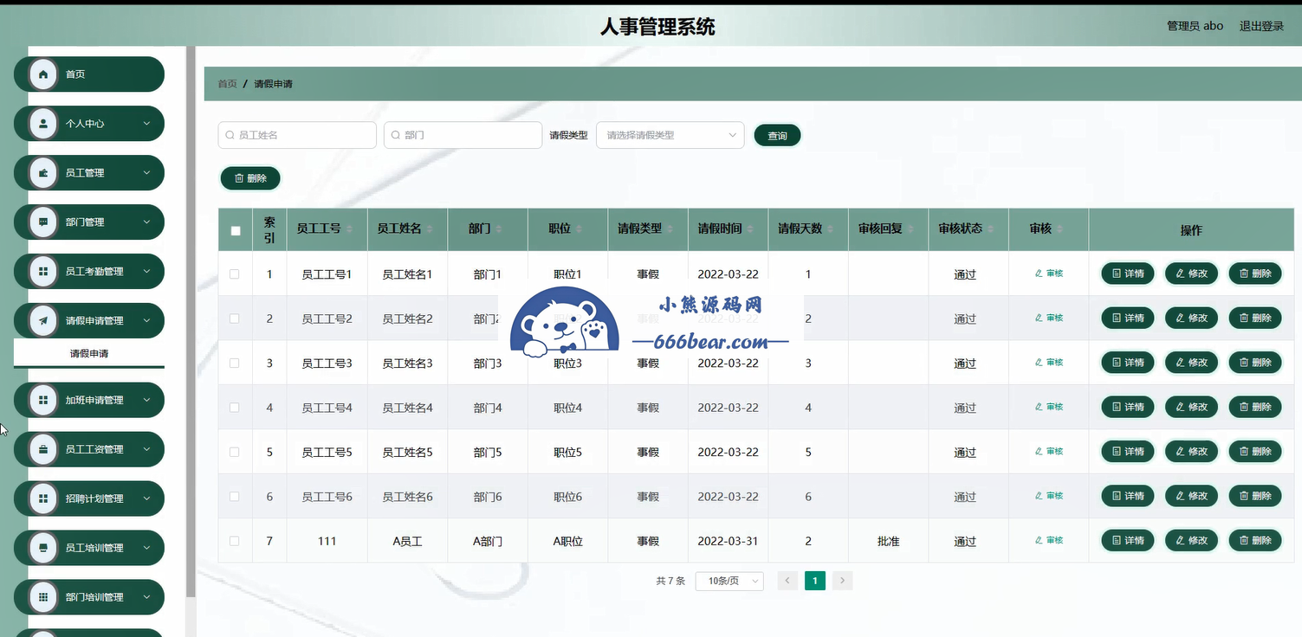Viewport: 1302px width, 637px height.
Task: Click the home icon in the sidebar
Action: (x=43, y=74)
